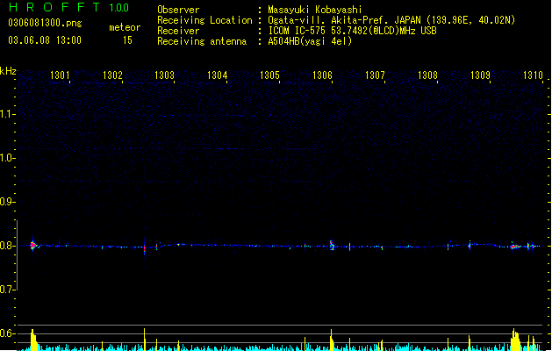The width and height of the screenshot is (552, 351).
Task: Click time marker 1307
Action: coord(375,75)
